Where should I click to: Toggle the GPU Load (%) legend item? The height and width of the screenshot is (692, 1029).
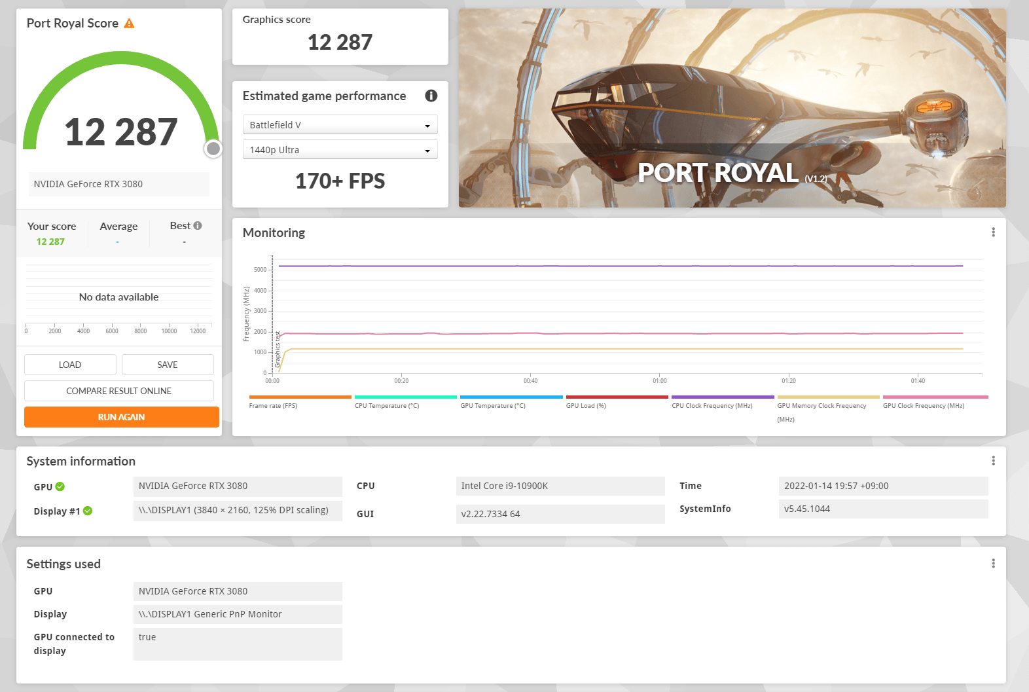point(617,402)
